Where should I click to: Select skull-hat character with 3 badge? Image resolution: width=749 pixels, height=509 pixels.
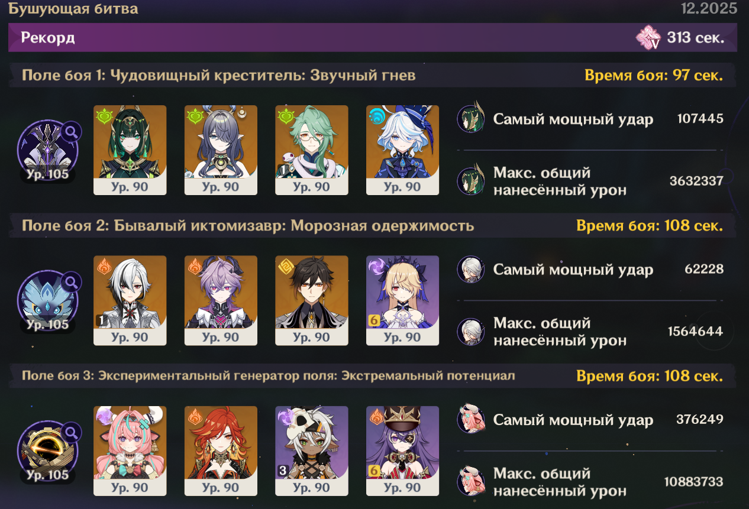click(312, 450)
